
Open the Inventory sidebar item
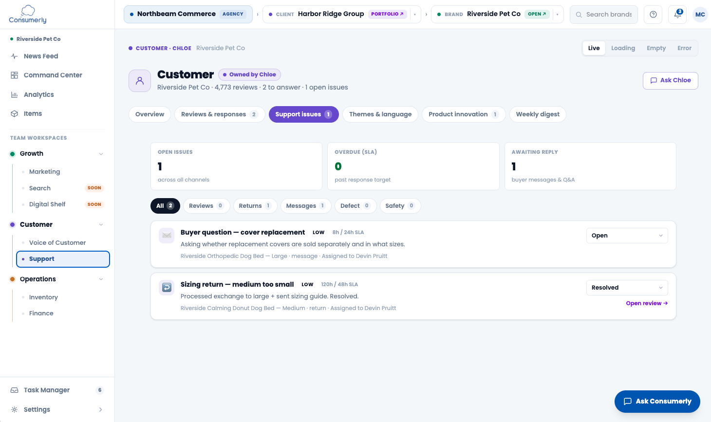[63, 297]
